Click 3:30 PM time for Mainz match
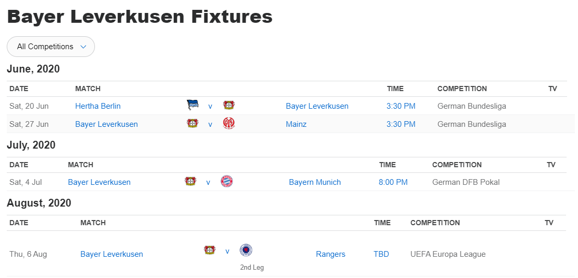 click(x=401, y=124)
